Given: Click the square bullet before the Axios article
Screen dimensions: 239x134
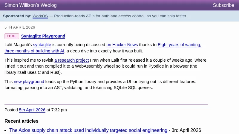Looking at the screenshot, I should coord(6,130).
